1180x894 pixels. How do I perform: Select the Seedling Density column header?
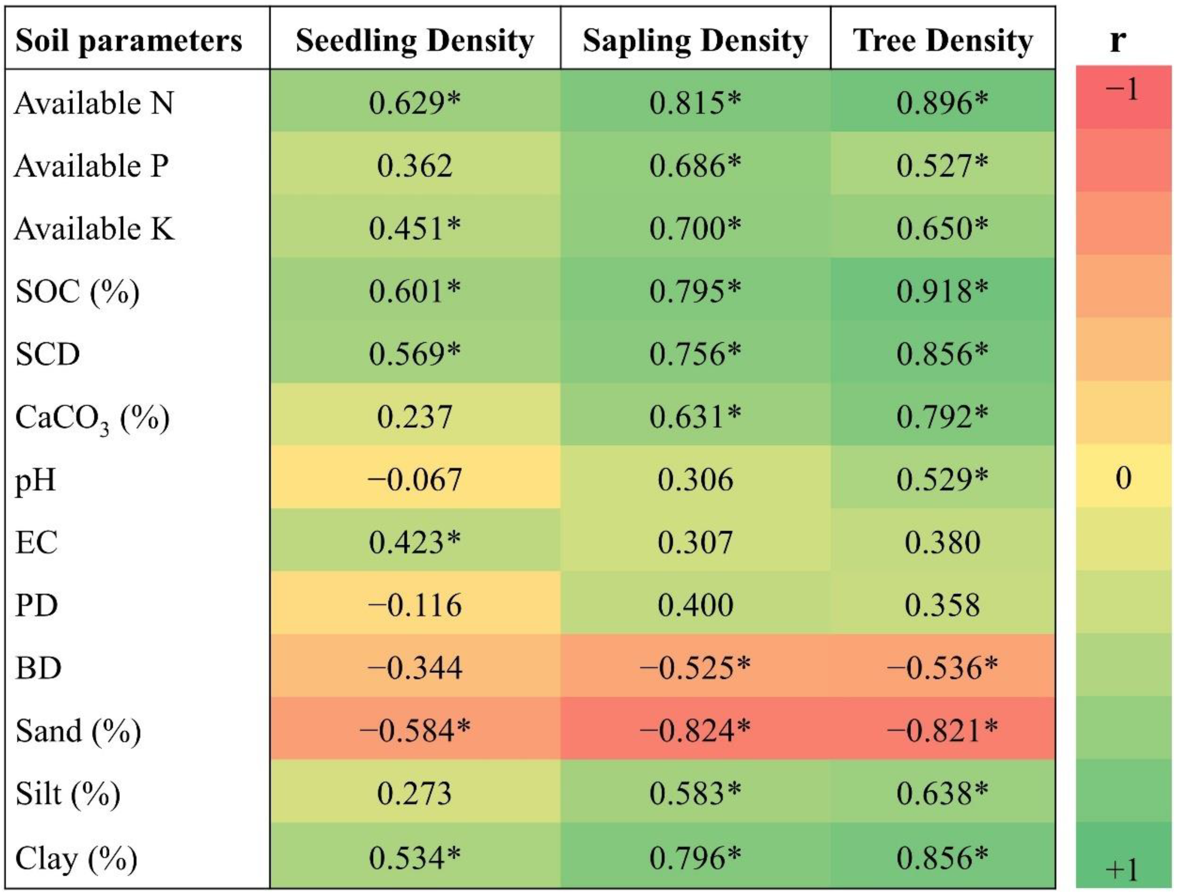click(414, 41)
